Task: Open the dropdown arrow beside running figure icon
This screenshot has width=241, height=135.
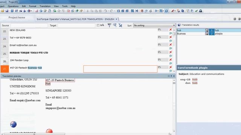Action: (x=175, y=11)
